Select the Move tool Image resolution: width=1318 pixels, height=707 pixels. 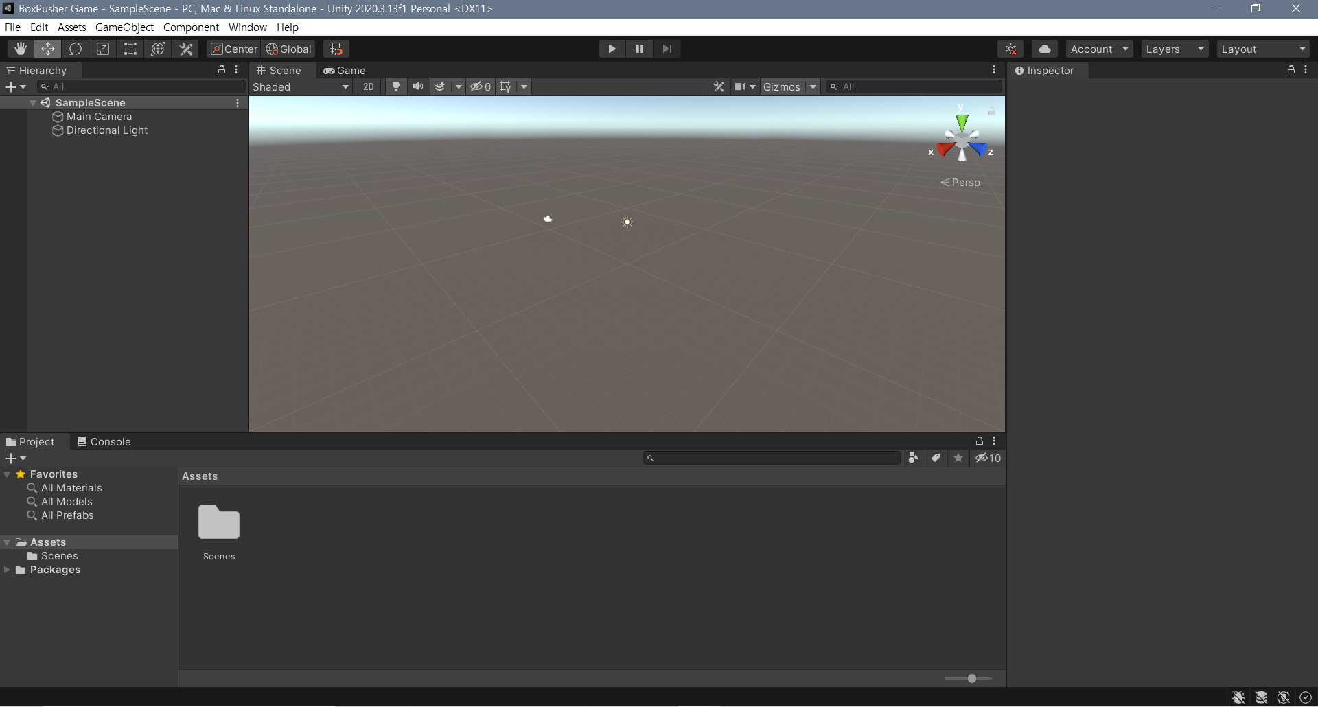pyautogui.click(x=48, y=49)
